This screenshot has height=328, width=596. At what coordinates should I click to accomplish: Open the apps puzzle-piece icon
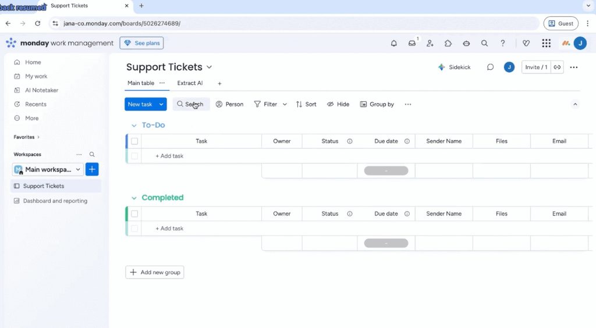[448, 43]
